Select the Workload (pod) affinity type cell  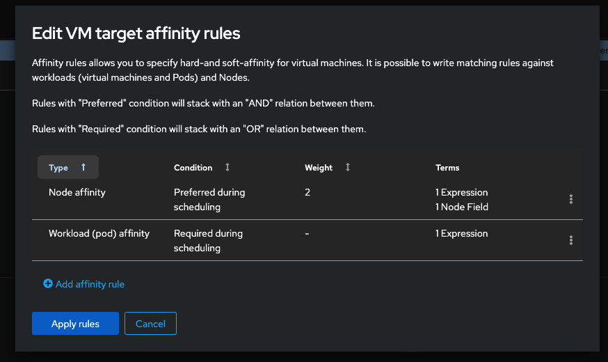point(99,234)
